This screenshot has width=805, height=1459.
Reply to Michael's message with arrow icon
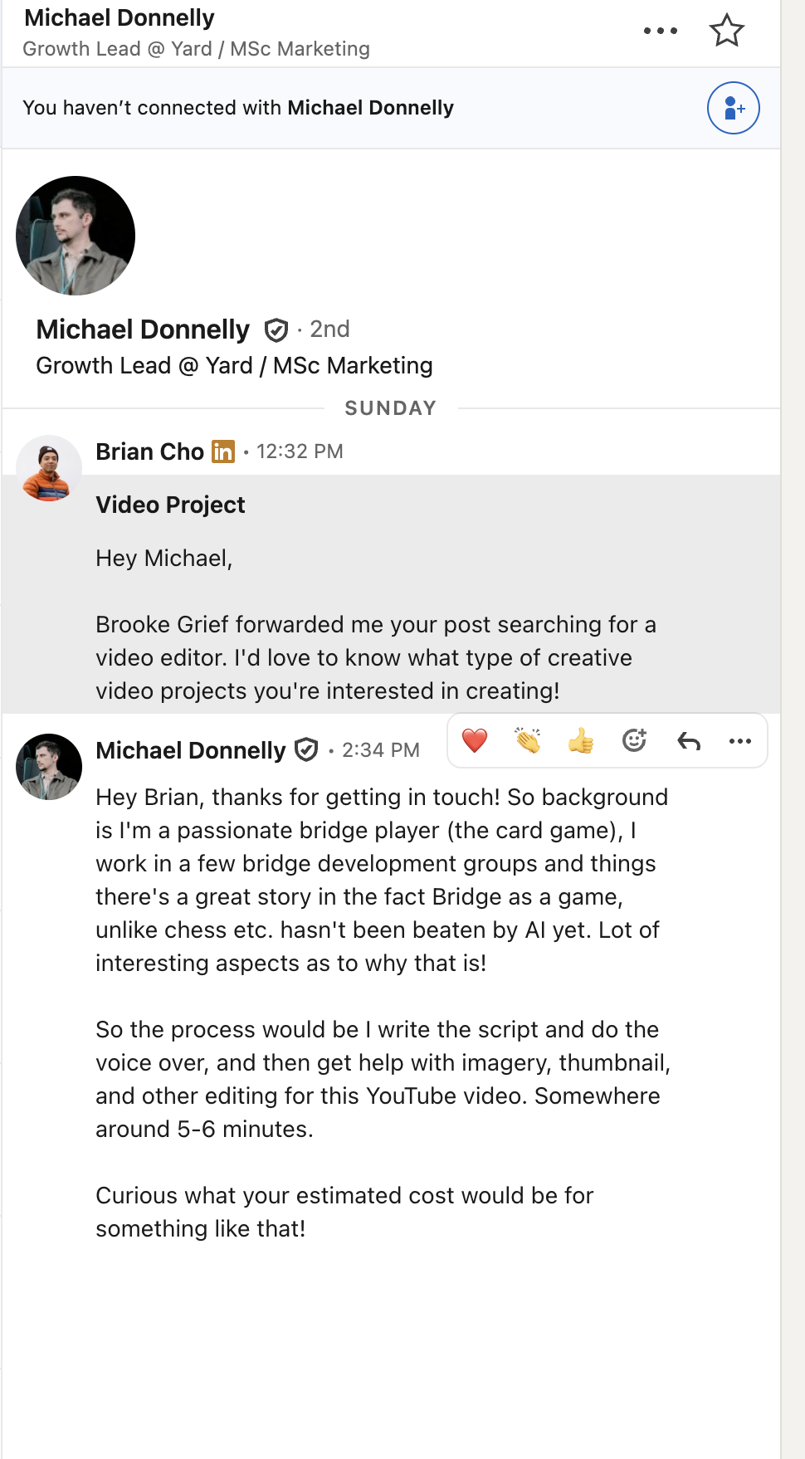coord(688,740)
